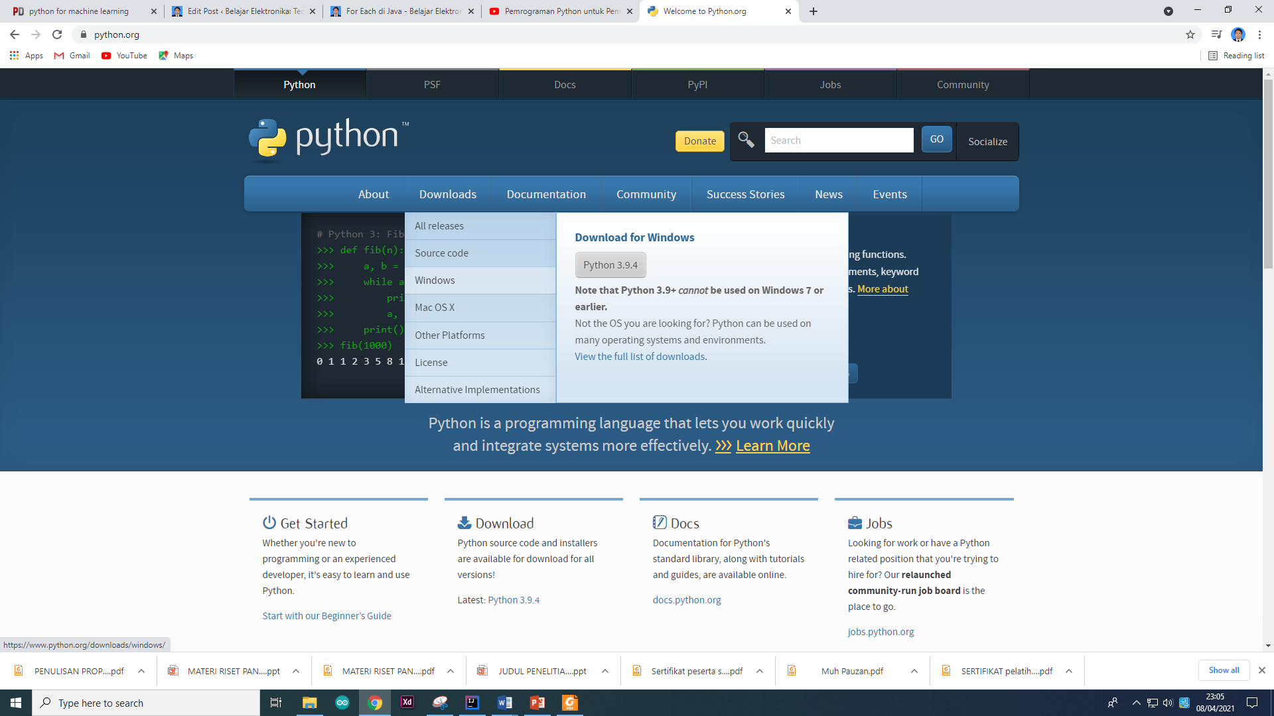Expand options for Muh Pauzan pdf download
Image resolution: width=1274 pixels, height=716 pixels.
point(914,671)
